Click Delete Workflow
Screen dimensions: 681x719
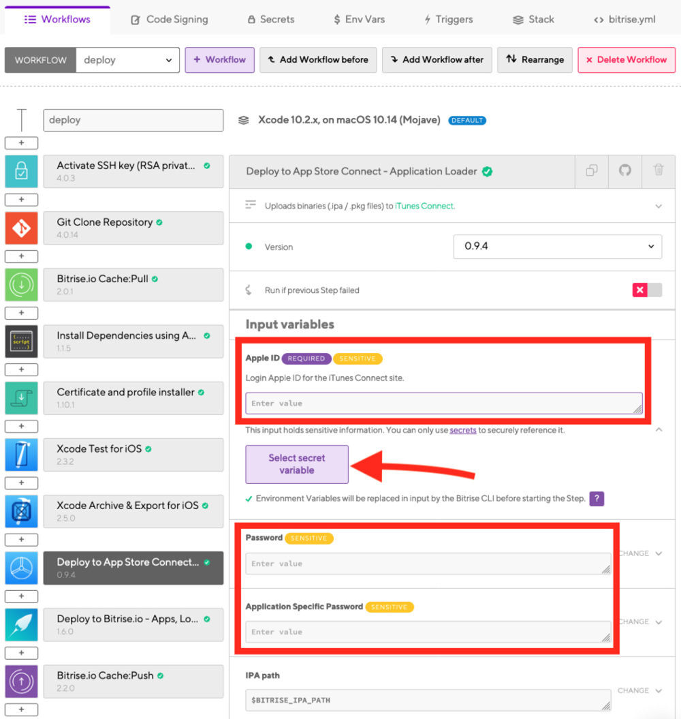[x=627, y=60]
